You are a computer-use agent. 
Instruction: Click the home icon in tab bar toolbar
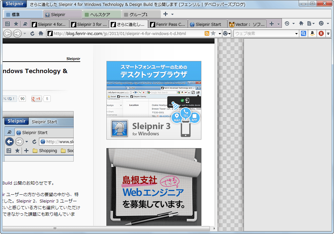(x=301, y=24)
